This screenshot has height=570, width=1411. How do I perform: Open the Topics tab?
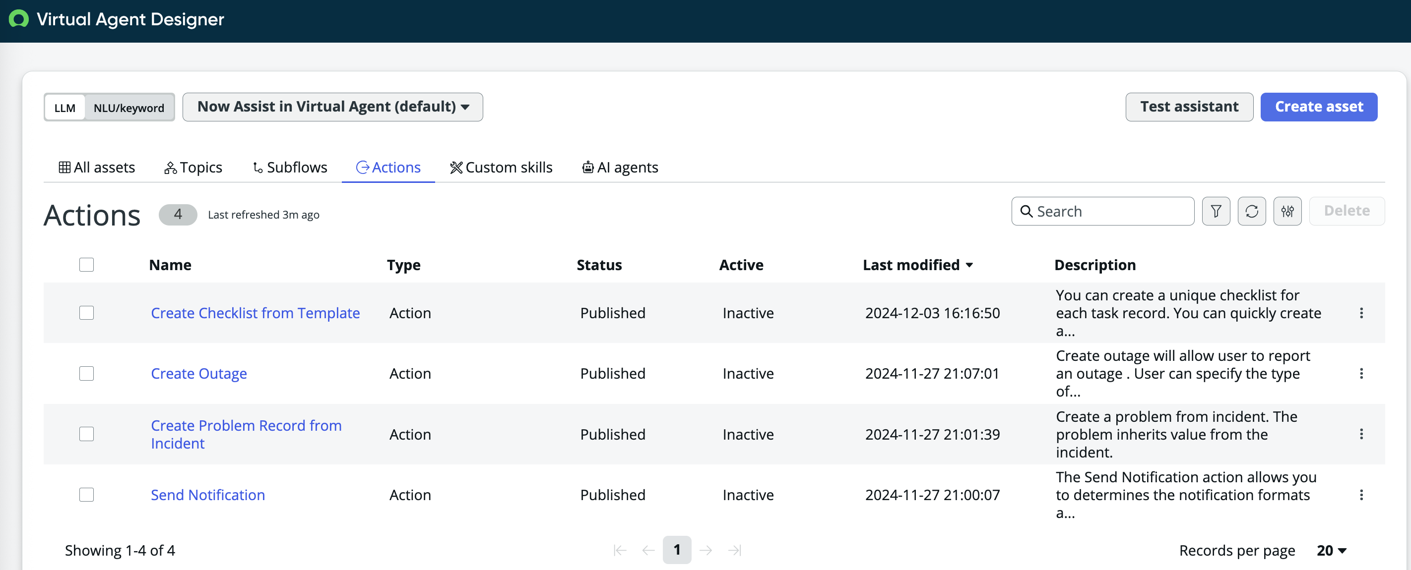tap(193, 168)
